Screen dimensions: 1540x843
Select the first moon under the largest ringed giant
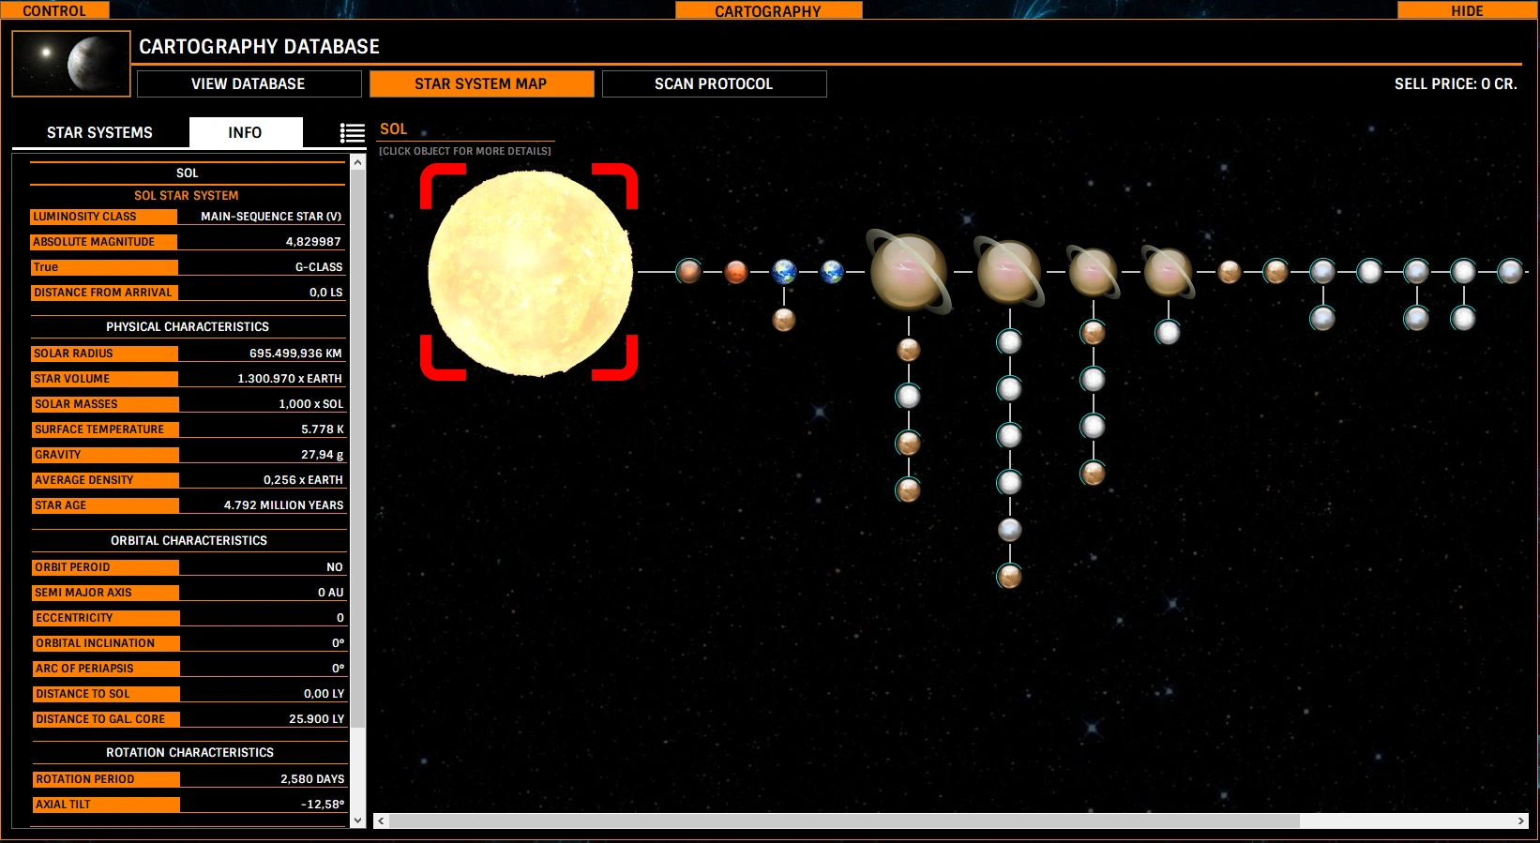click(908, 350)
